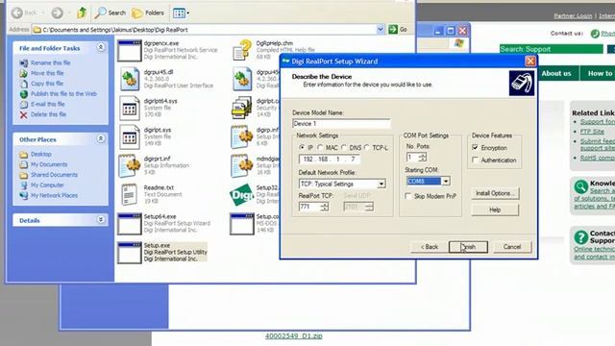Select the digirlpt64.sys file icon
Image resolution: width=615 pixels, height=346 pixels.
[x=130, y=108]
